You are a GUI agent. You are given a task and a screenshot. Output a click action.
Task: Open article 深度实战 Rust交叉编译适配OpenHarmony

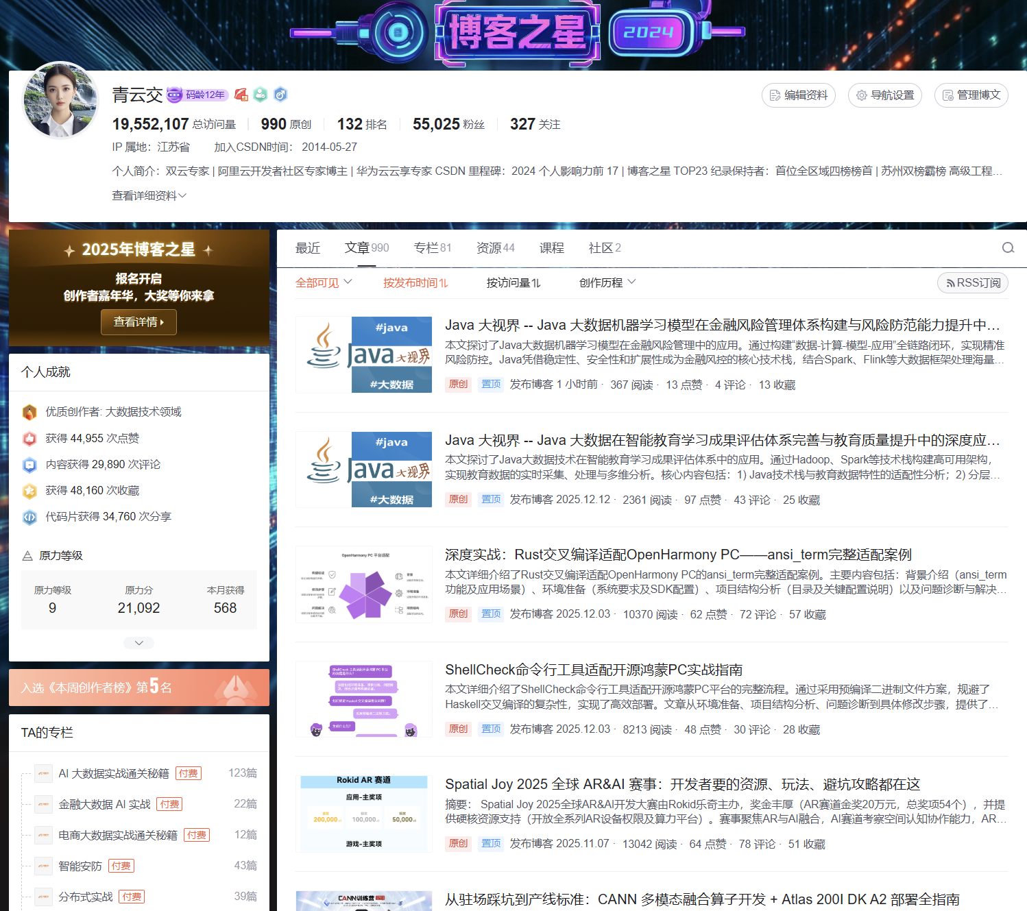pos(678,555)
